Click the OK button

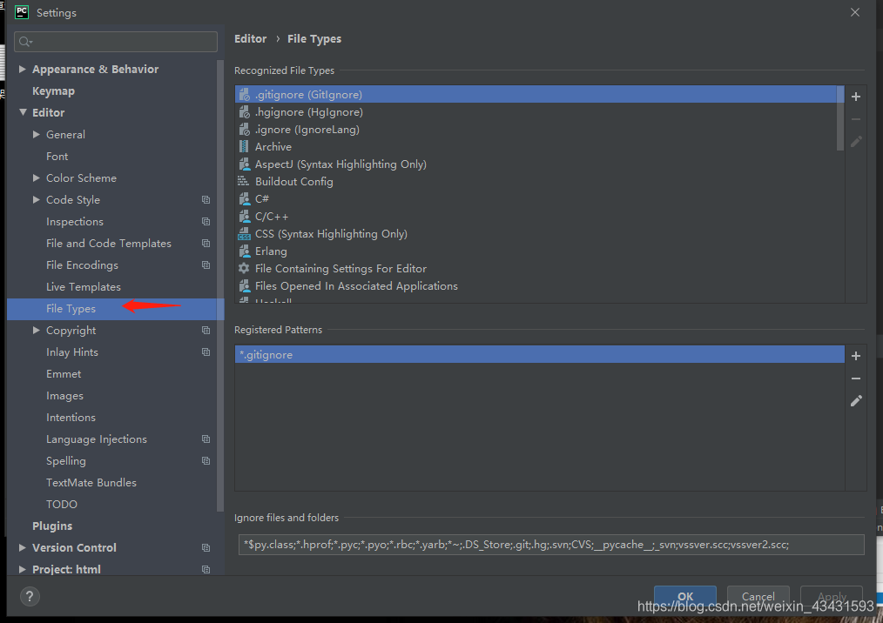pos(685,597)
